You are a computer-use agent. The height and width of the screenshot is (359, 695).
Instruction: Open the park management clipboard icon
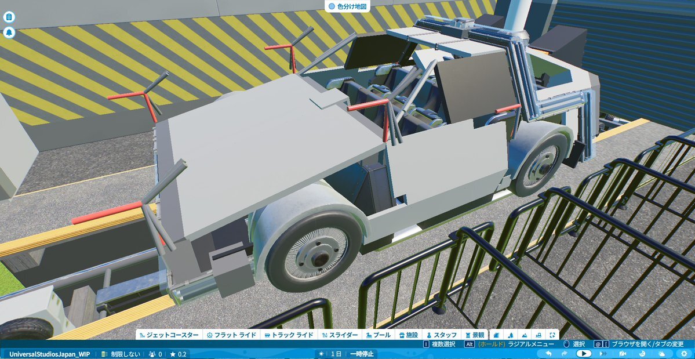9,17
